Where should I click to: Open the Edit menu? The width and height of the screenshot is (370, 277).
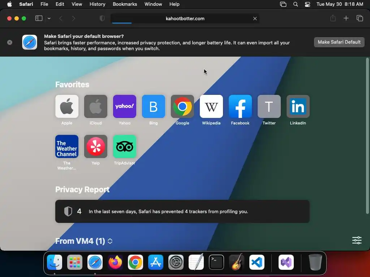60,4
